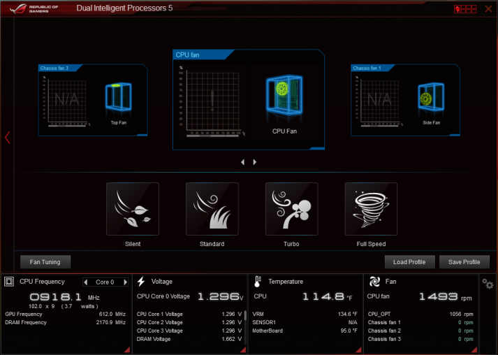498x355 pixels.
Task: Go to next fan with right carousel arrow
Action: (254, 162)
